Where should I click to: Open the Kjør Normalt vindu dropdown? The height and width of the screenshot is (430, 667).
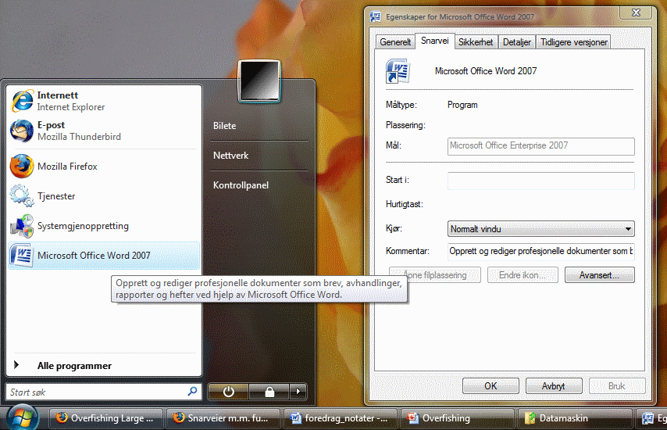point(540,229)
